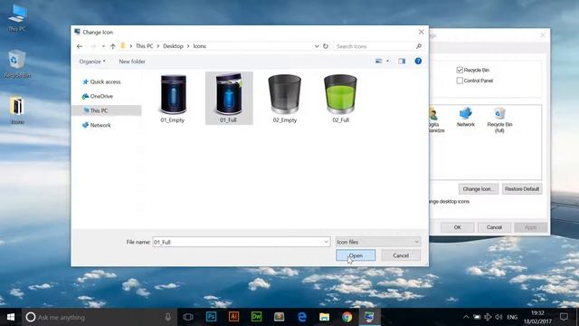Open the Help question mark icon

418,61
